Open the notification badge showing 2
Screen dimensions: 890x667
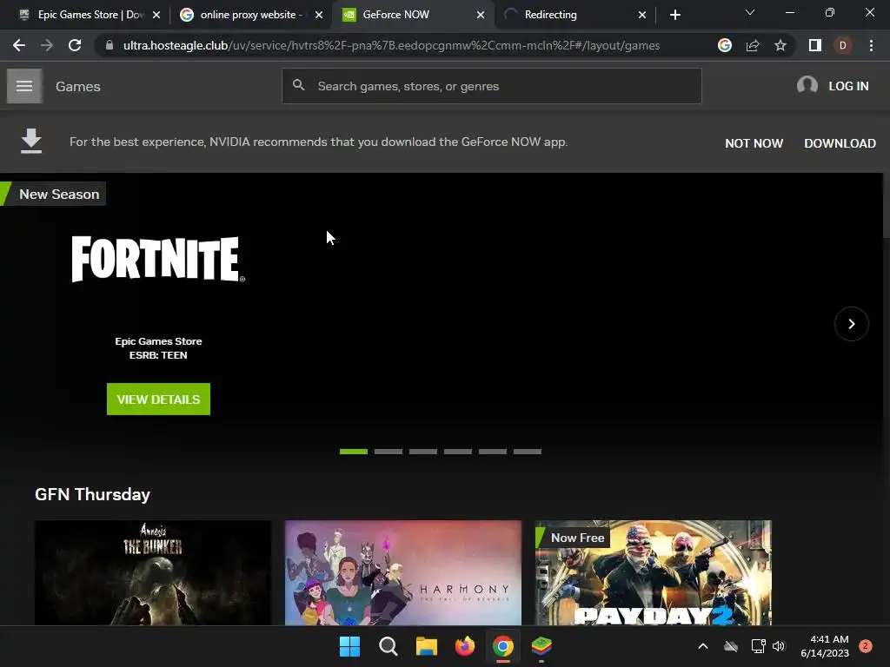click(866, 646)
